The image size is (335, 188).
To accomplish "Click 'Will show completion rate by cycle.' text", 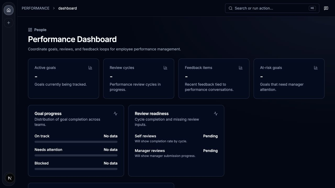I will tap(161, 141).
